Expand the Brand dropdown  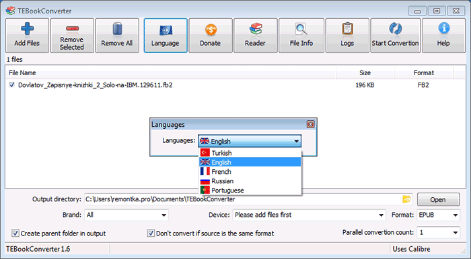coord(126,215)
